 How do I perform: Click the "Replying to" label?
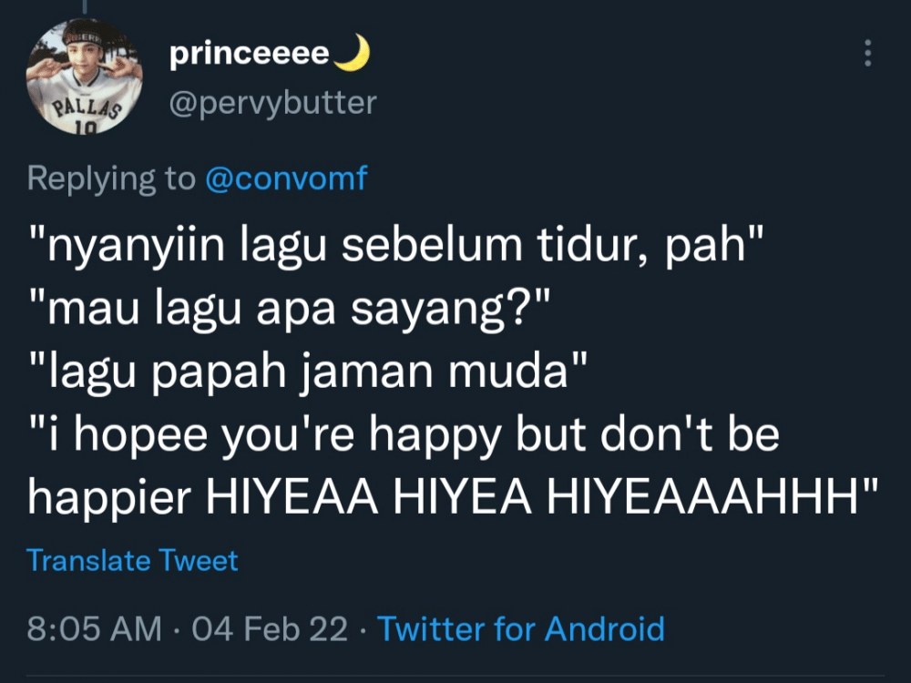click(111, 178)
